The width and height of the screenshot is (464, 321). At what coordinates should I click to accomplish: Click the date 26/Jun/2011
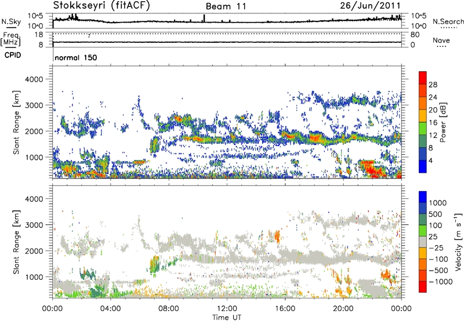point(370,5)
